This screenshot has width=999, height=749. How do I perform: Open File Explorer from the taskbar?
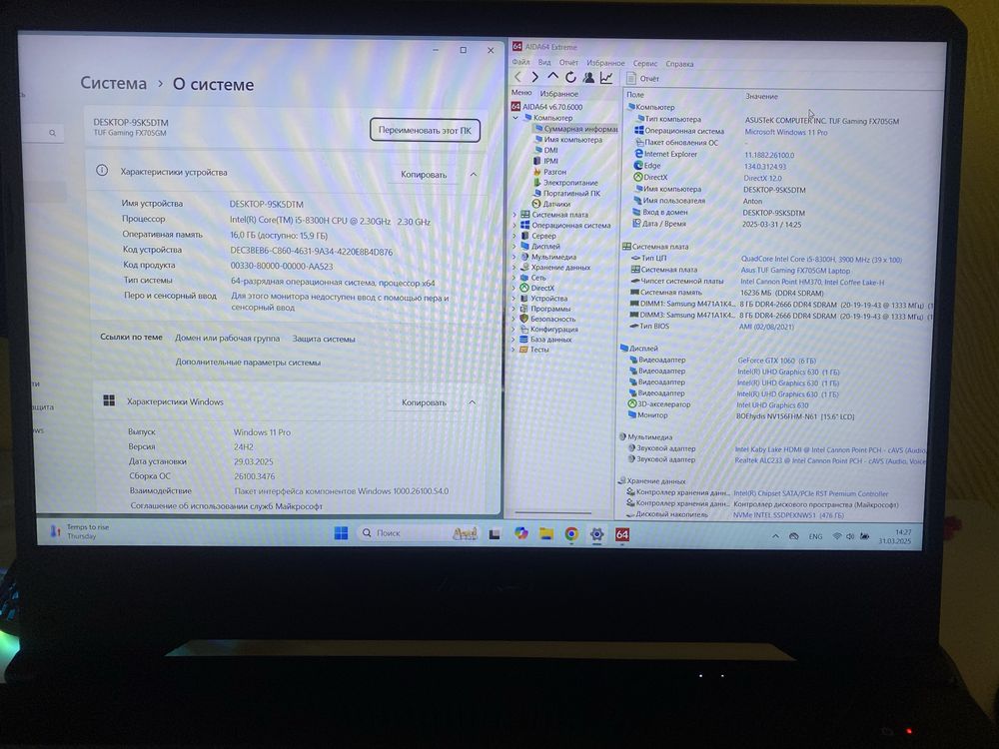coord(546,533)
